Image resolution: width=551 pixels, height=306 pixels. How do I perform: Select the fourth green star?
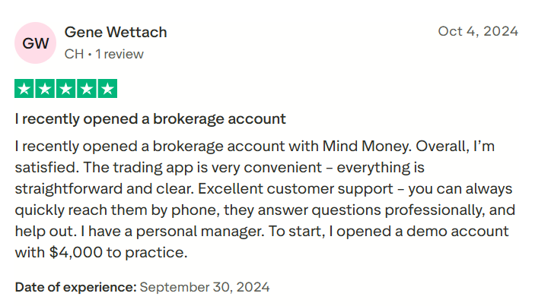87,89
